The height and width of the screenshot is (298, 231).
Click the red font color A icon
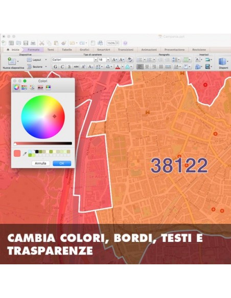click(x=118, y=67)
